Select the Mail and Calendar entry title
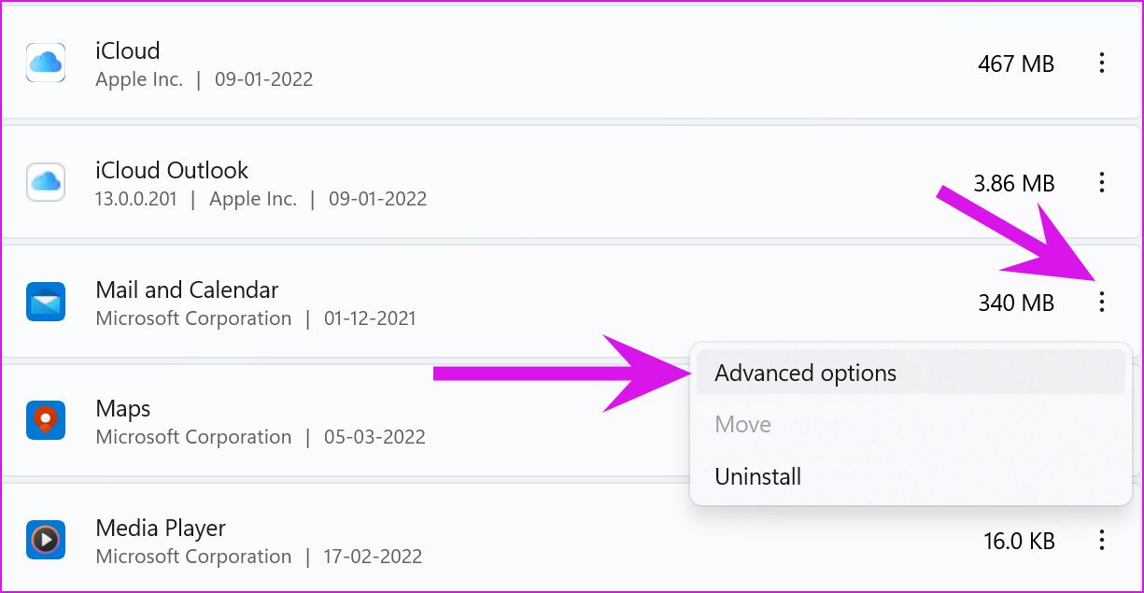 187,289
